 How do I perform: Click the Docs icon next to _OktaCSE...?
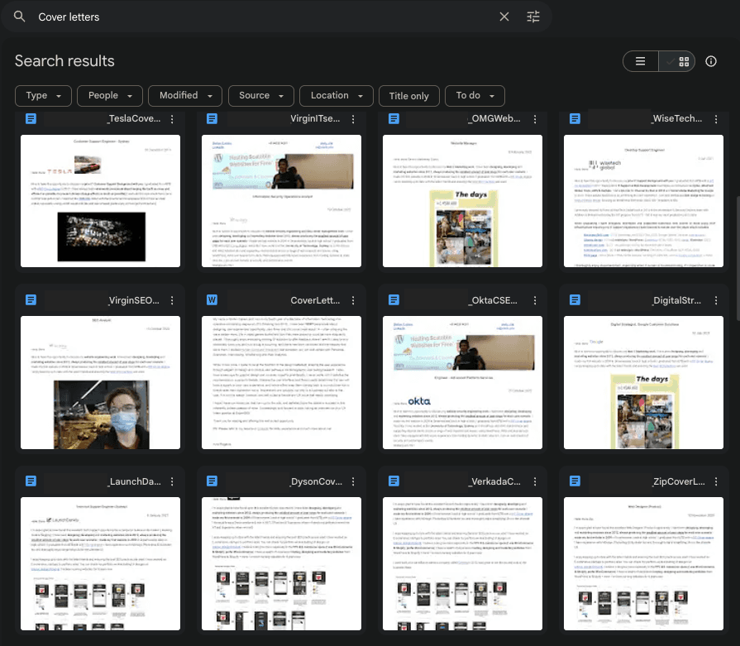(394, 300)
